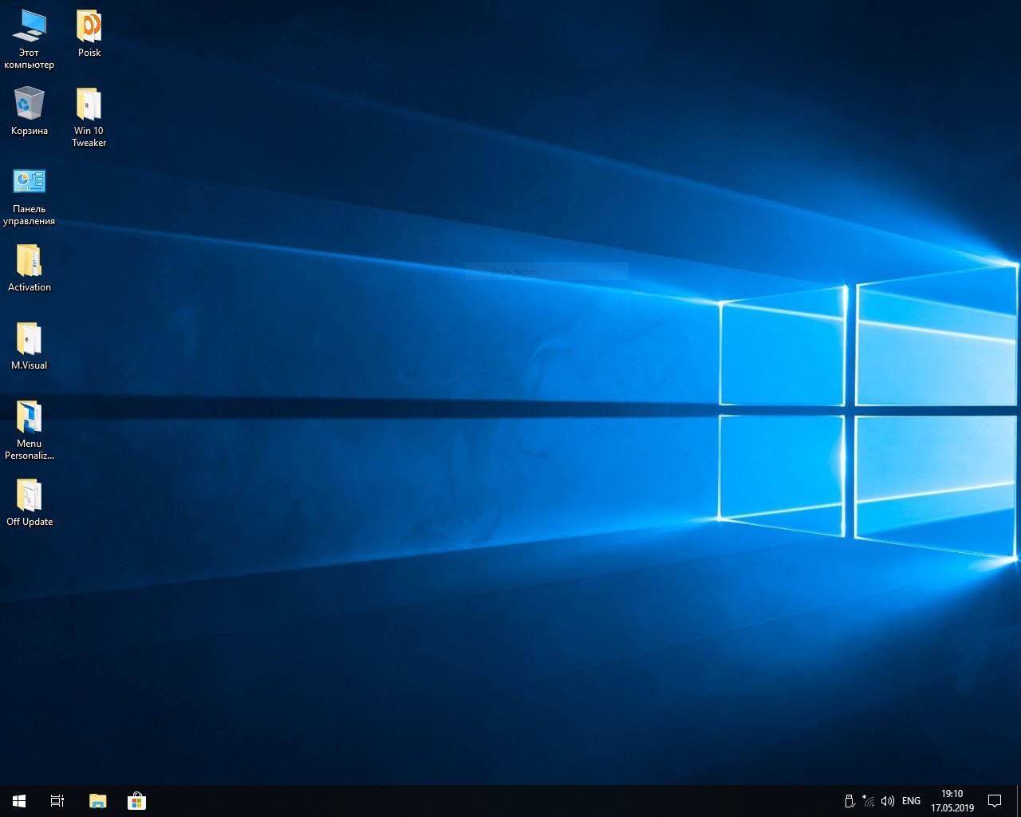Select the Win 10 Tweaker folder
Screen dimensions: 1021x817
pos(89,117)
